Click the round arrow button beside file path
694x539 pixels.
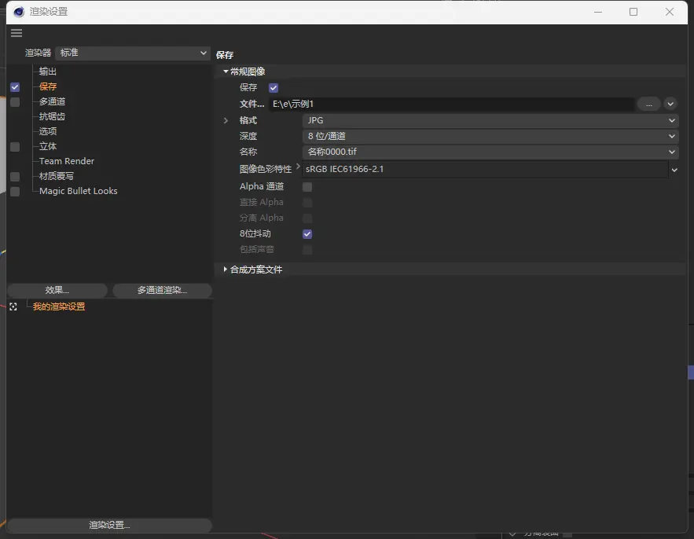coord(670,104)
